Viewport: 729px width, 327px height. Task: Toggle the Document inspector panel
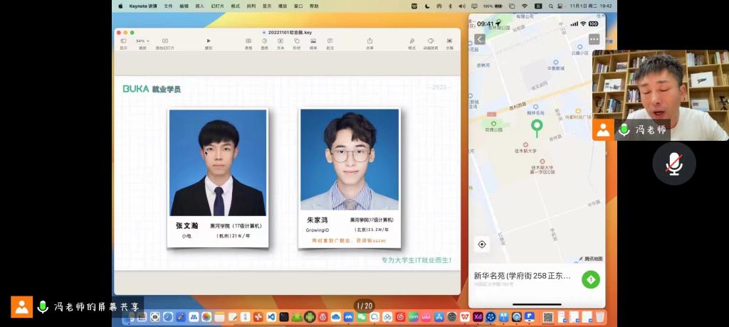(x=449, y=42)
